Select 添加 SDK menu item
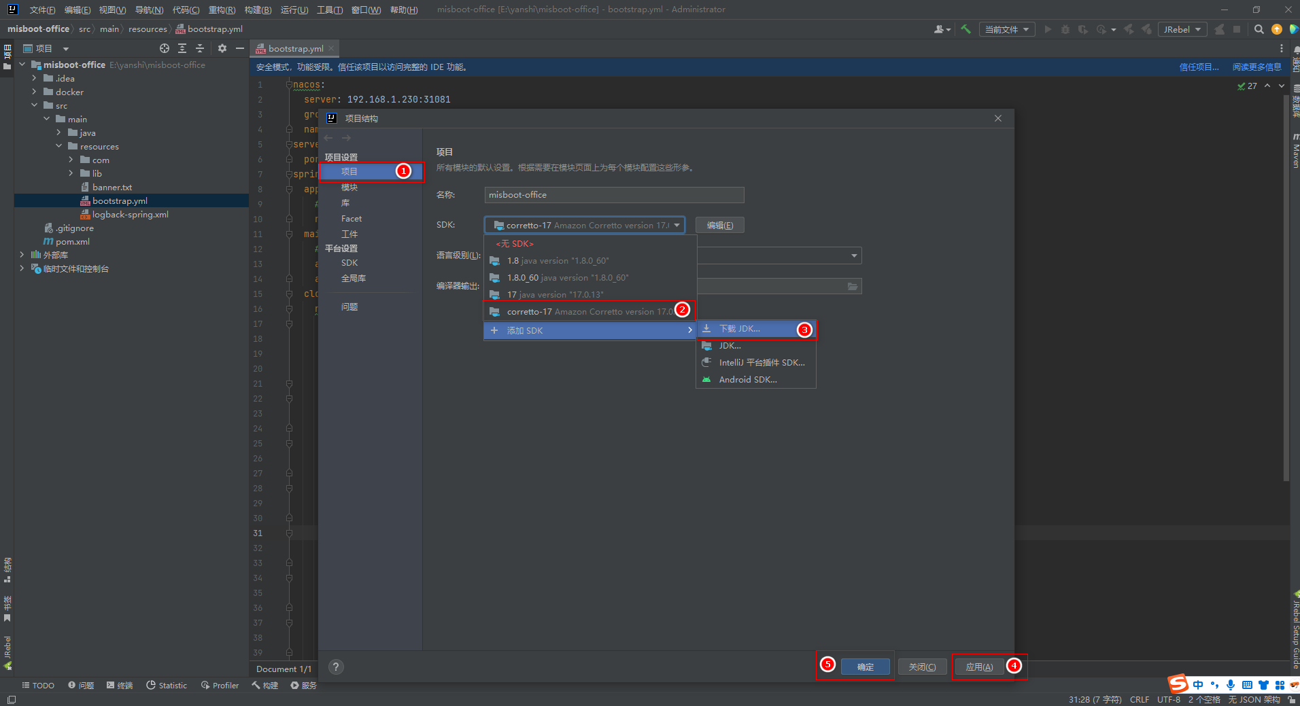This screenshot has height=706, width=1300. pos(590,330)
